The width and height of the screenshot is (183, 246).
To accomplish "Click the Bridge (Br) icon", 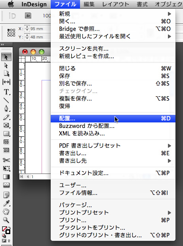I will click(x=28, y=16).
